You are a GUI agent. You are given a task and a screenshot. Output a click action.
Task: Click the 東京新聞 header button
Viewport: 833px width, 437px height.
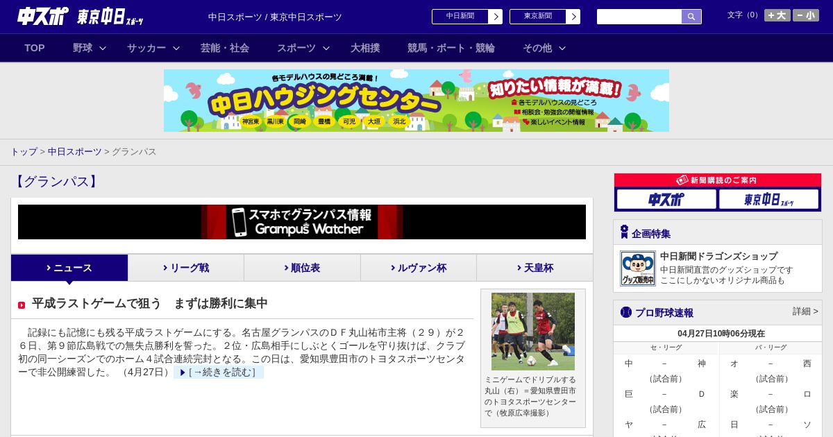pyautogui.click(x=538, y=17)
